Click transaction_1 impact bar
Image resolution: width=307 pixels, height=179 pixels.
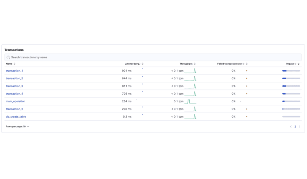click(x=291, y=71)
